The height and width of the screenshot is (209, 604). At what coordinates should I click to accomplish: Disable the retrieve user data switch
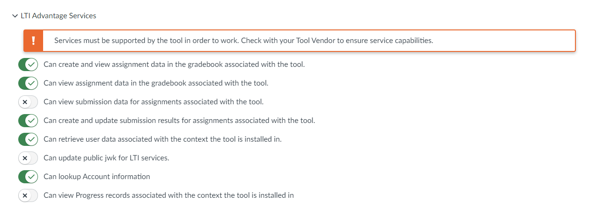click(x=28, y=139)
